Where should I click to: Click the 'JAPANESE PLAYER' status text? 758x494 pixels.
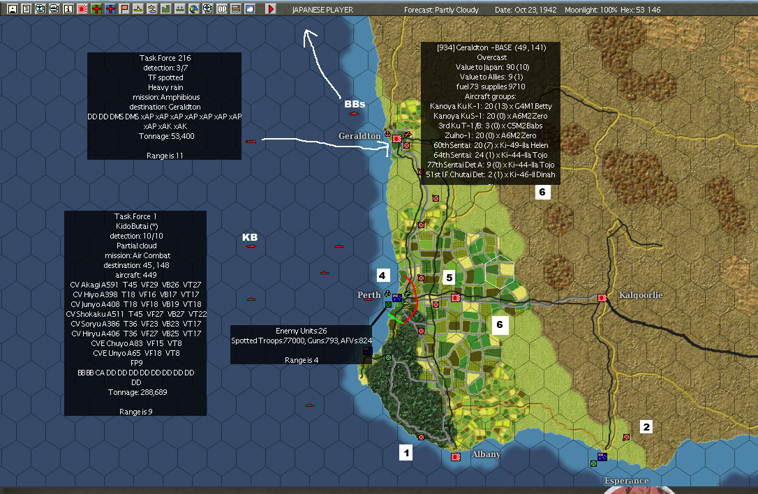click(322, 10)
